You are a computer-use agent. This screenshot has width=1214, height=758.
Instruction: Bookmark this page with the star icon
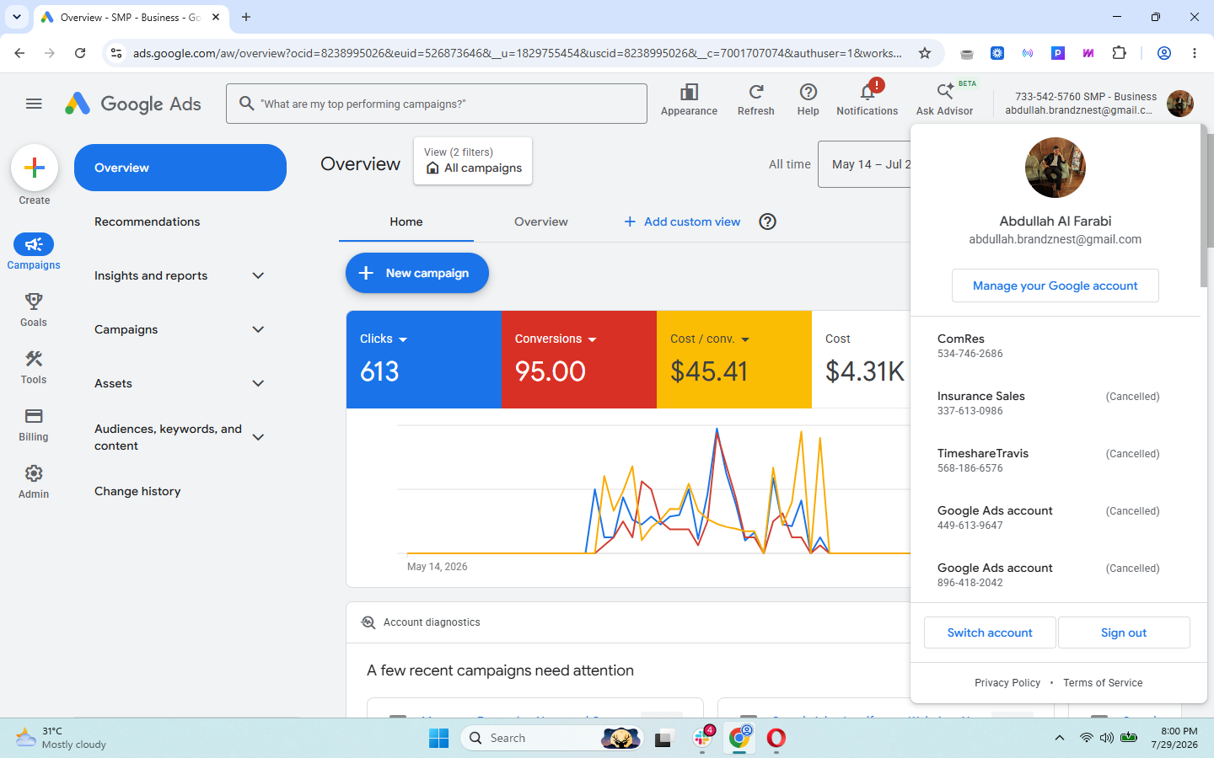(x=925, y=53)
